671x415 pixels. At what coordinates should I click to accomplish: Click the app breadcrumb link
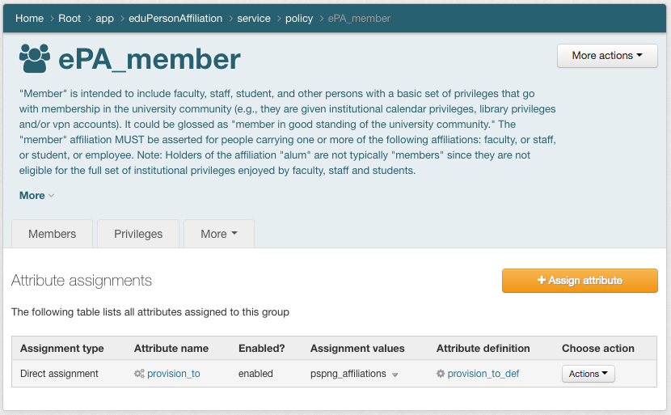(x=104, y=18)
